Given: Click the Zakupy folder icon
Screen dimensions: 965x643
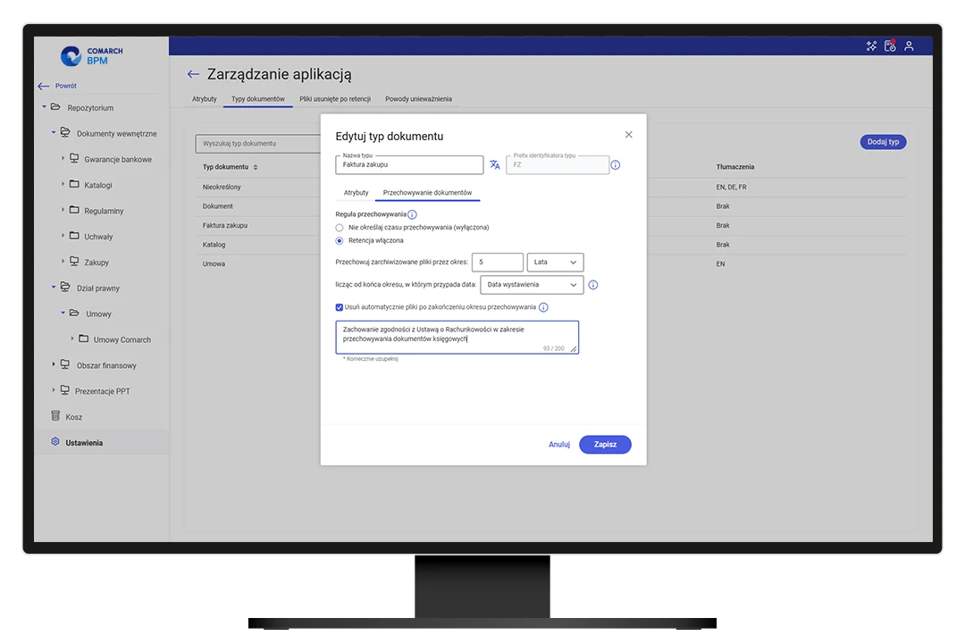Looking at the screenshot, I should (x=74, y=262).
